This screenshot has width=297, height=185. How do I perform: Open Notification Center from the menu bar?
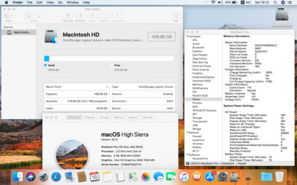point(290,2)
